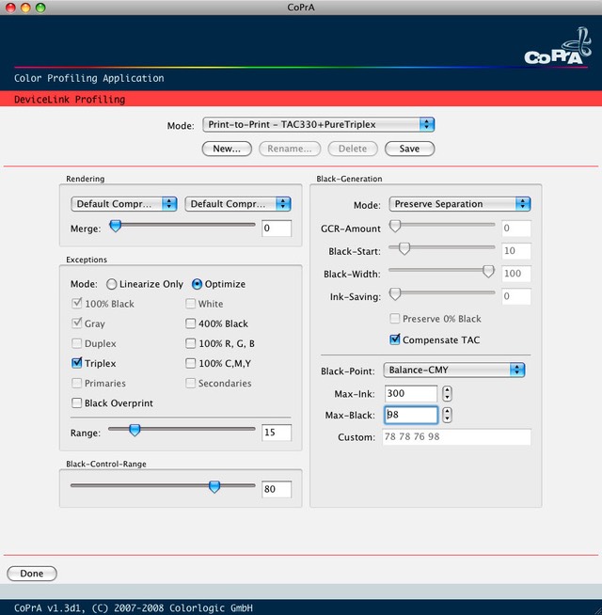The image size is (602, 615).
Task: Select the Optimize radio button
Action: click(197, 284)
